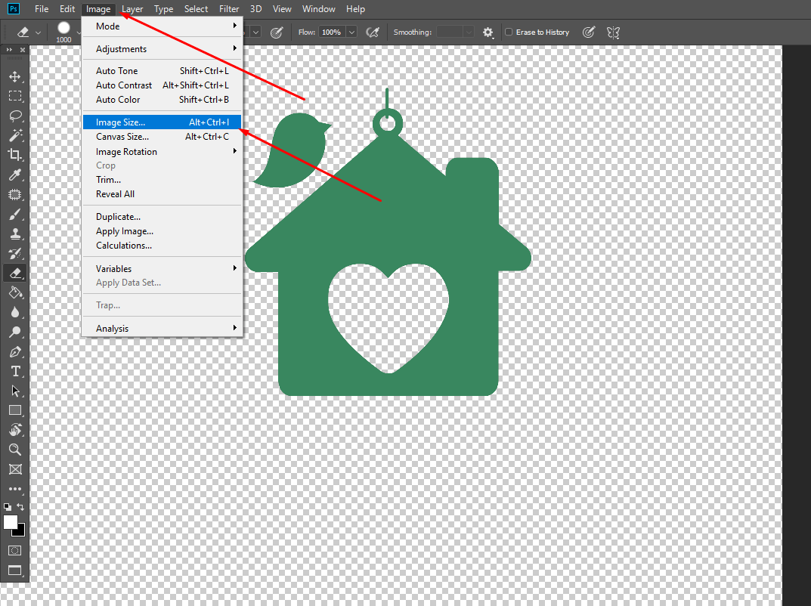
Task: Select the Rectangular Marquee tool
Action: pos(15,96)
